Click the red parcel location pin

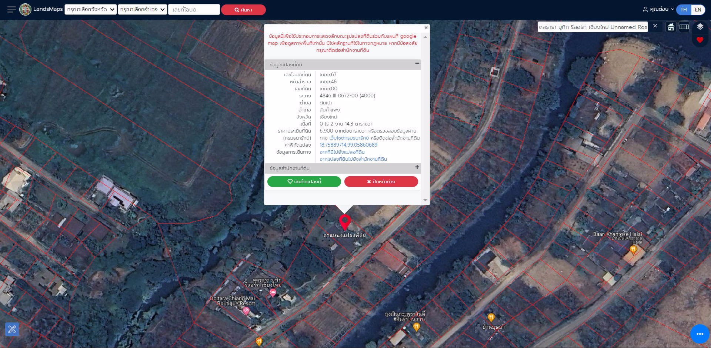click(x=345, y=222)
